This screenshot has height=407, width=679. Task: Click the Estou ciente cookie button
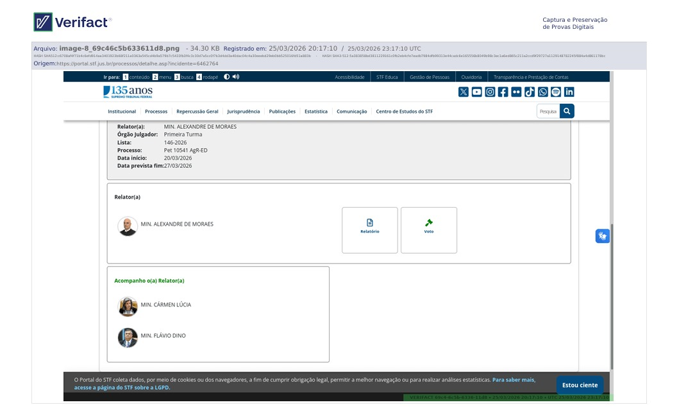pyautogui.click(x=580, y=385)
